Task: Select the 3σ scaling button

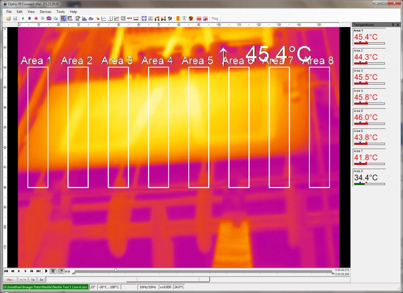Action: pos(41,279)
